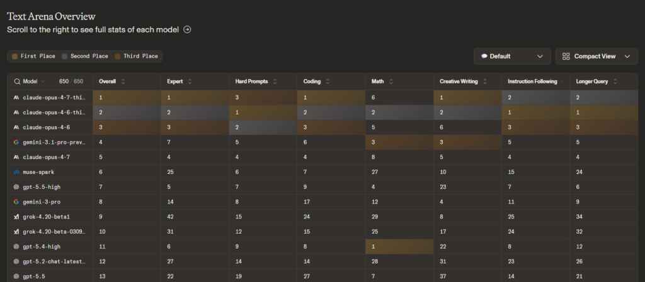Click the speech bubble icon in Default dropdown
This screenshot has width=645, height=282.
[x=484, y=56]
